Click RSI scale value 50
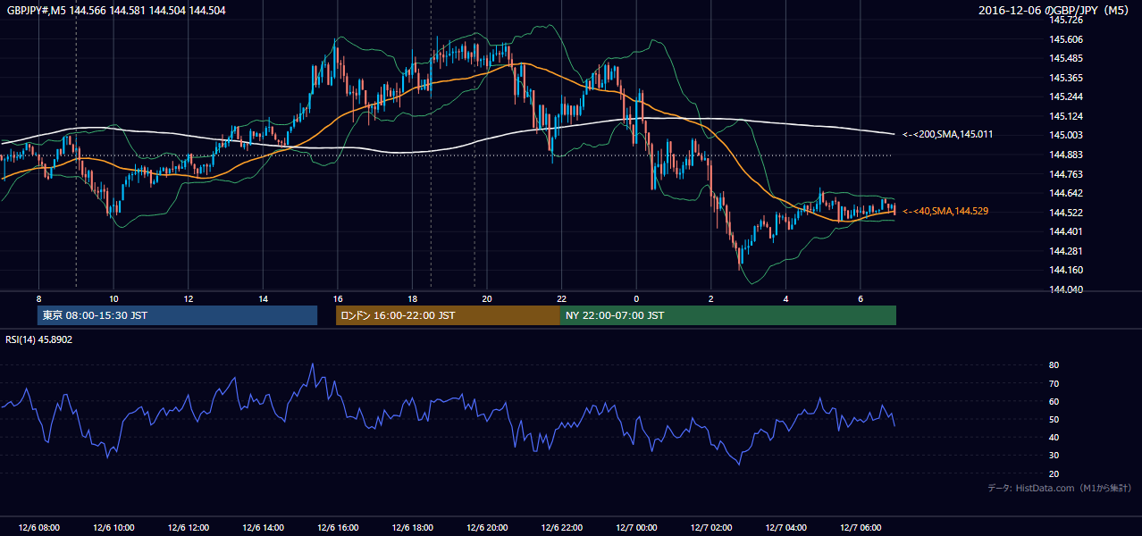This screenshot has width=1142, height=536. (x=1054, y=419)
